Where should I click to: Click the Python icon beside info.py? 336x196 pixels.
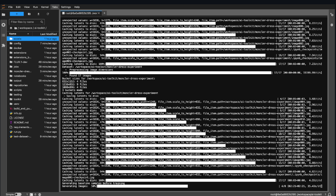coord(11,113)
